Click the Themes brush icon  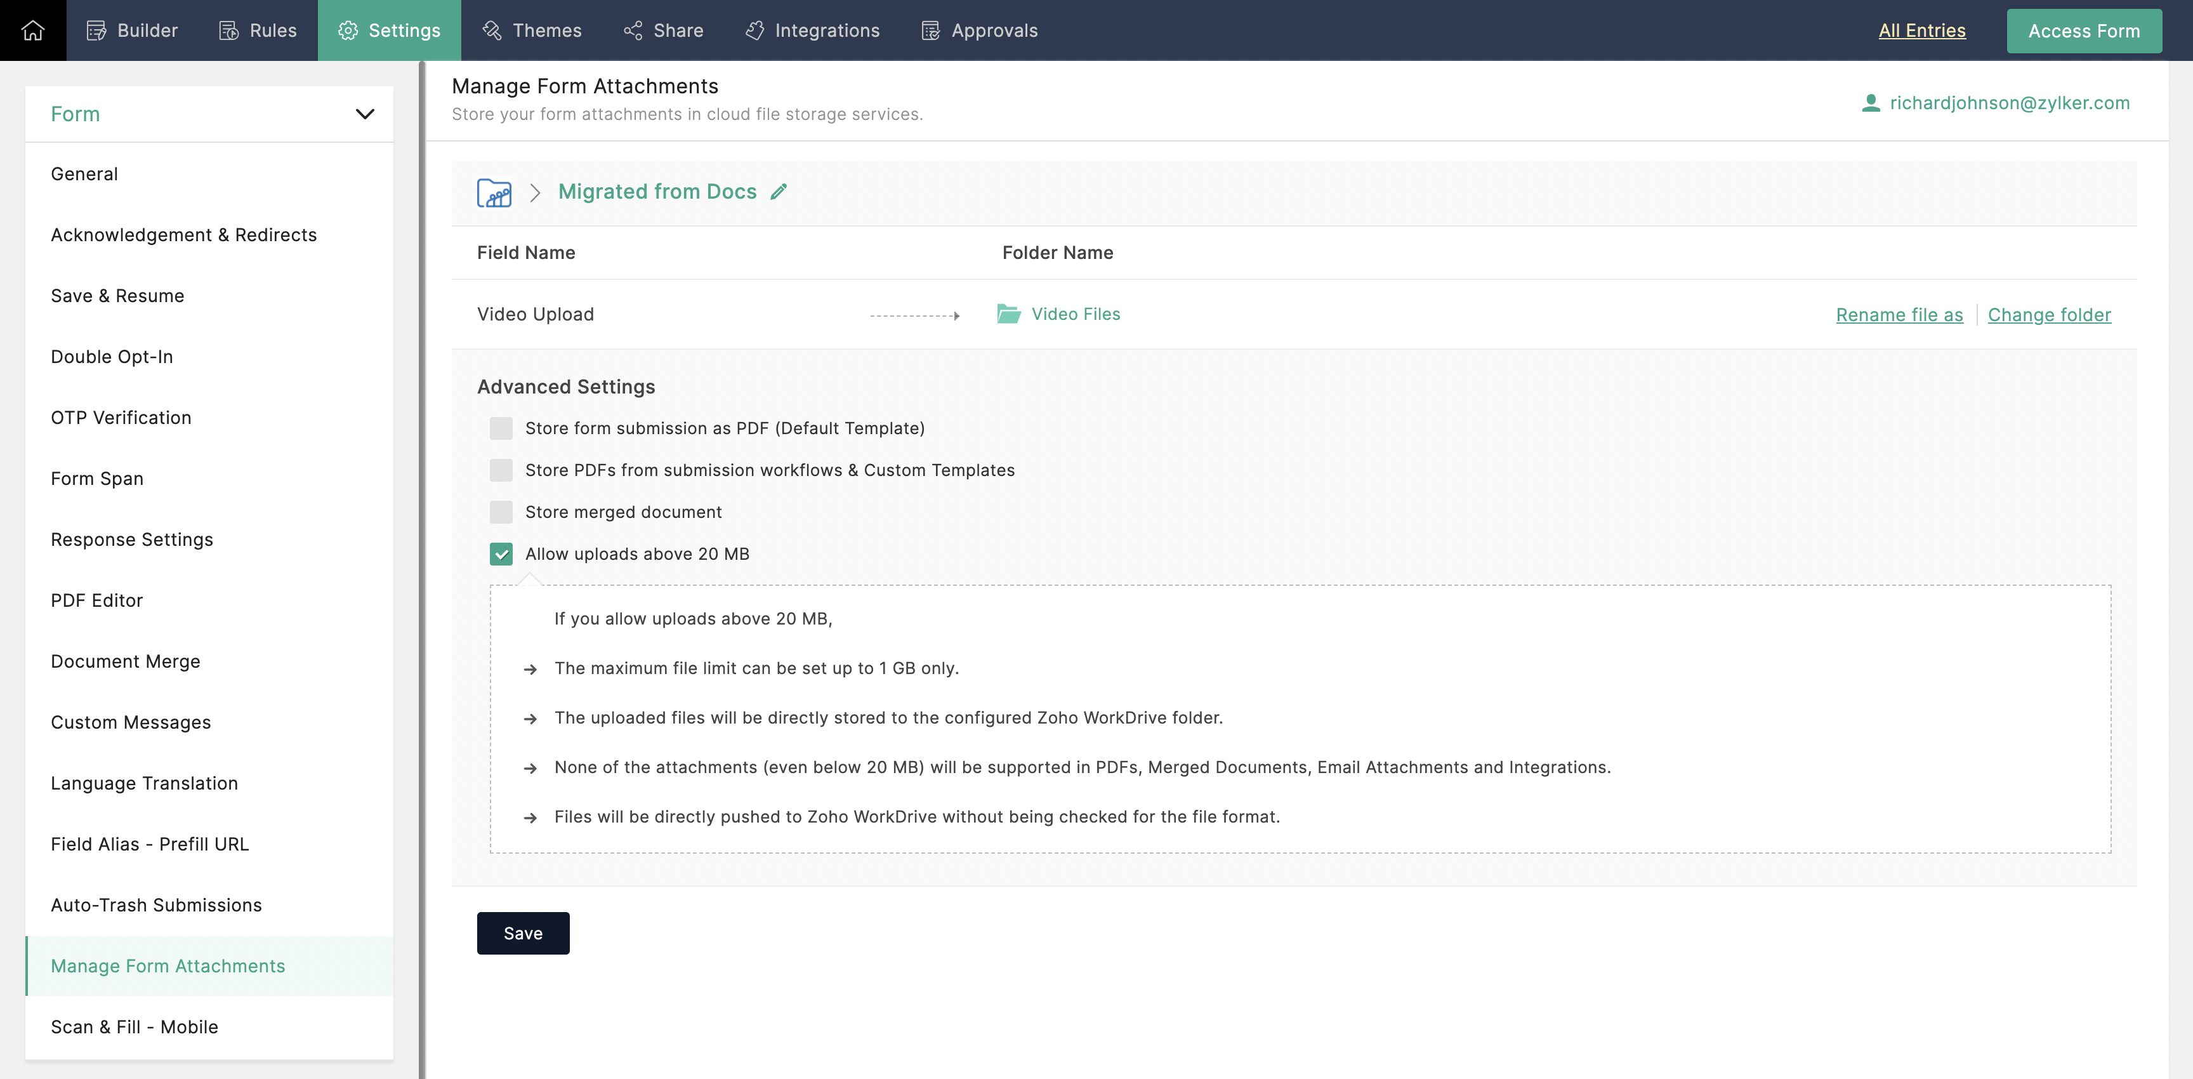(x=492, y=30)
